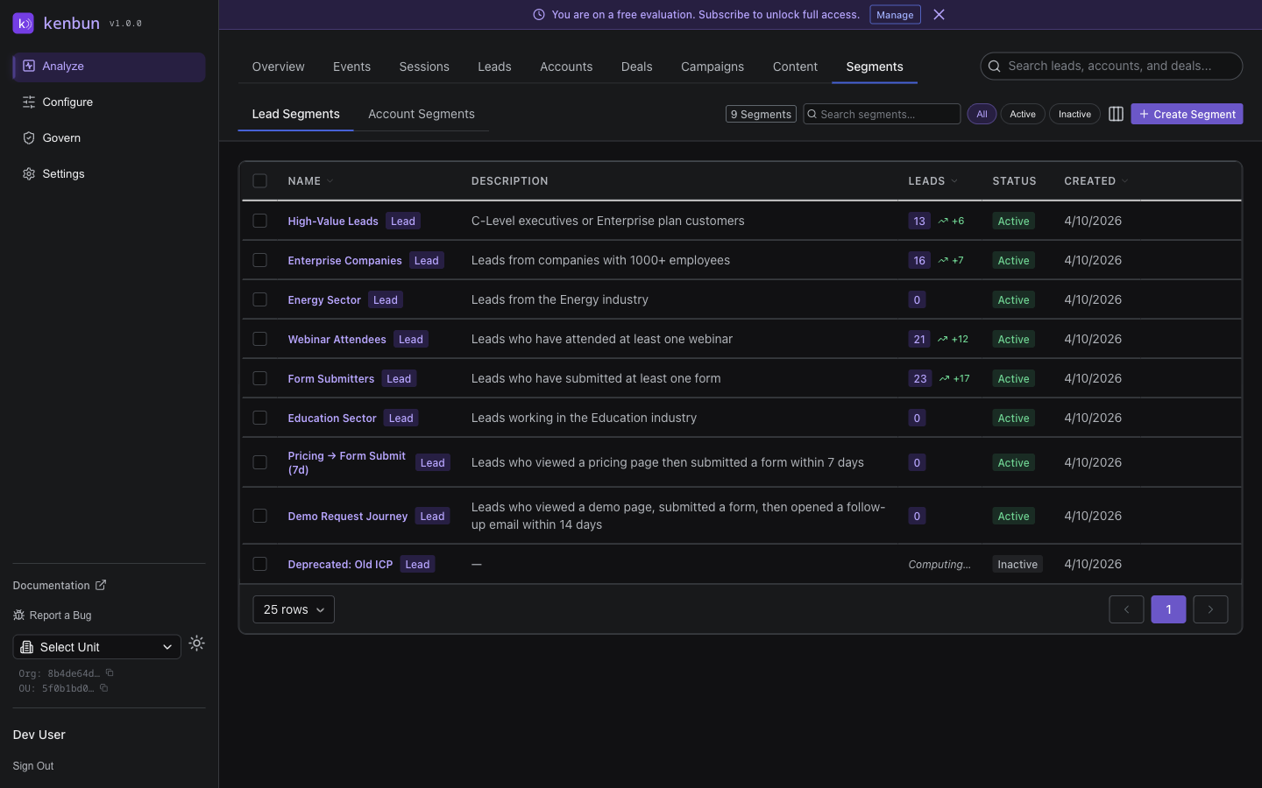This screenshot has height=788, width=1262.
Task: Check the Education Sector row checkbox
Action: coord(260,418)
